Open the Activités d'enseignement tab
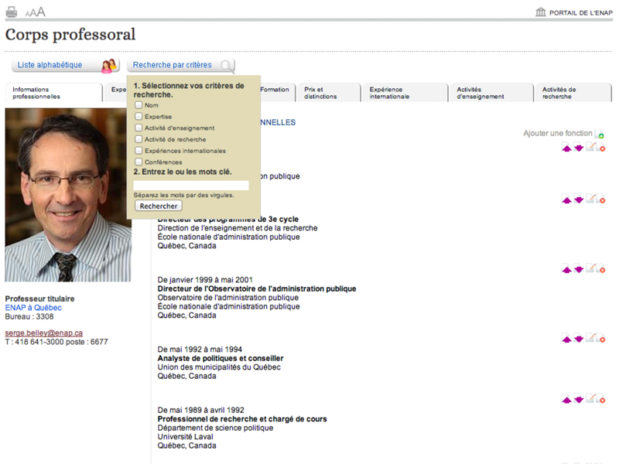 (492, 93)
